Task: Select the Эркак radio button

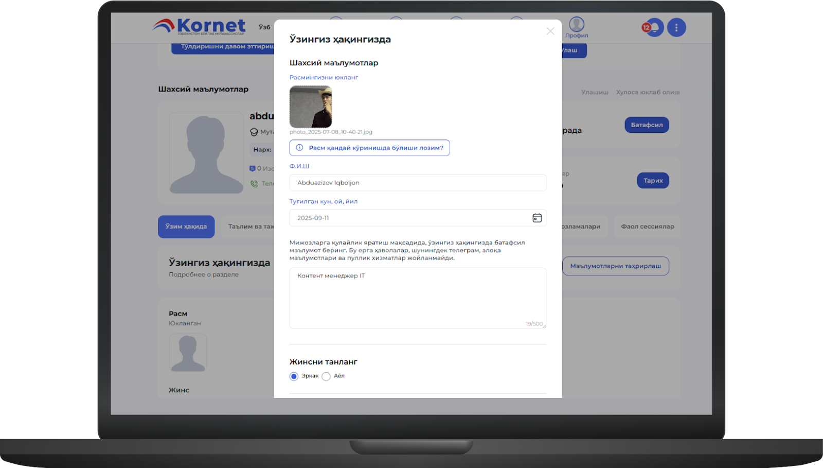Action: pyautogui.click(x=294, y=376)
